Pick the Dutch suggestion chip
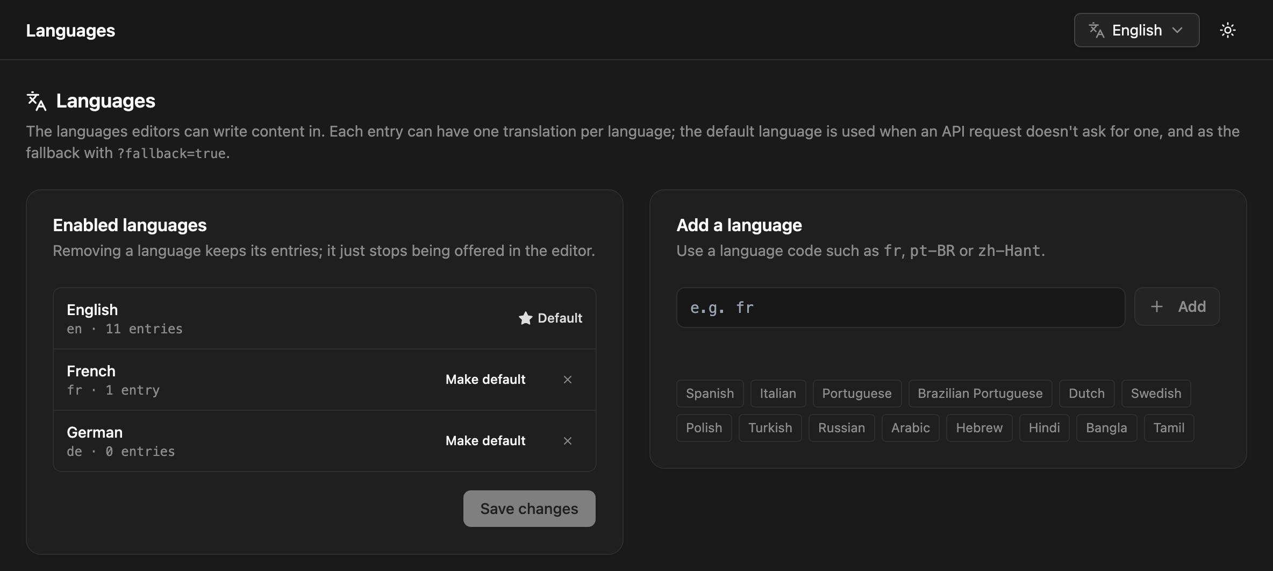 (x=1086, y=394)
